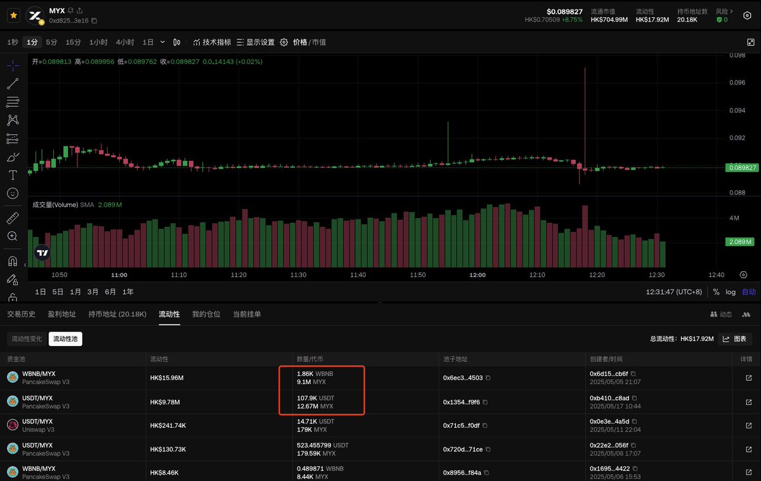This screenshot has height=481, width=761.
Task: Open chart gear settings in toolbar
Action: coord(283,42)
